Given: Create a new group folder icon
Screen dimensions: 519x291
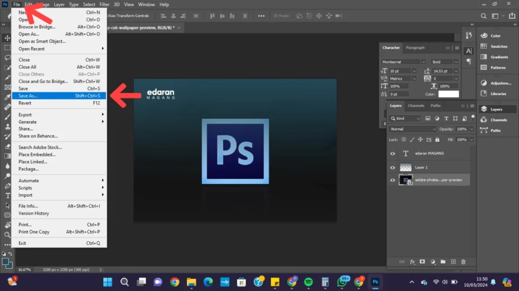Looking at the screenshot, I should pos(443,262).
